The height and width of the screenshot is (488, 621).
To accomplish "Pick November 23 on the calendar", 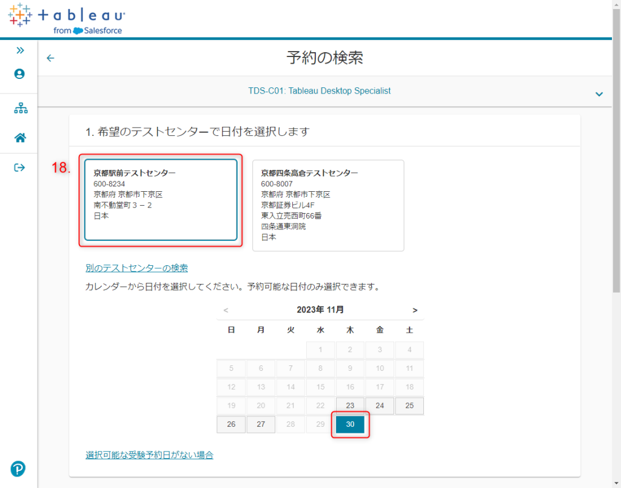I will tap(350, 405).
